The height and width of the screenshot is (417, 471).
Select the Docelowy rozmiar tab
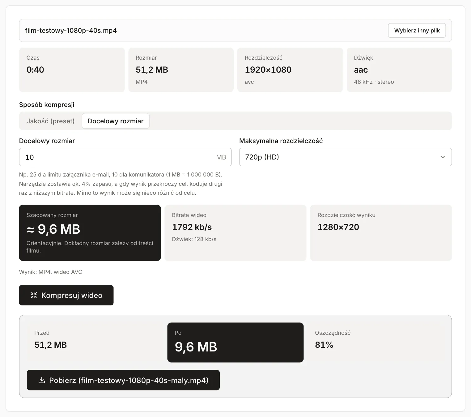point(116,121)
